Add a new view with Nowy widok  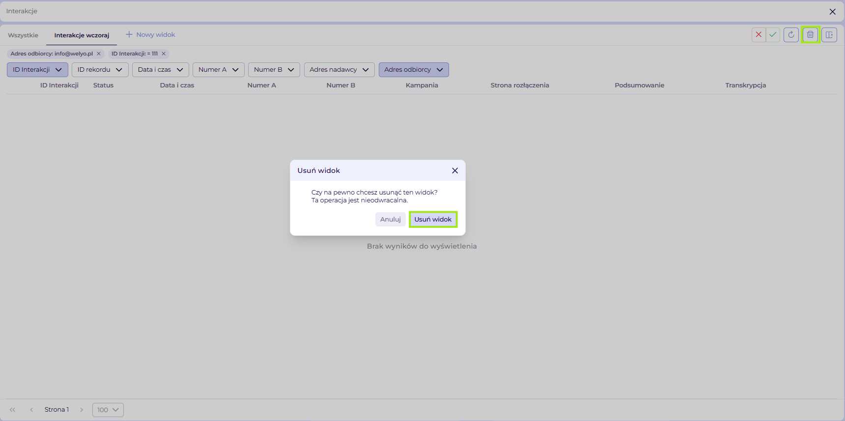click(x=150, y=34)
